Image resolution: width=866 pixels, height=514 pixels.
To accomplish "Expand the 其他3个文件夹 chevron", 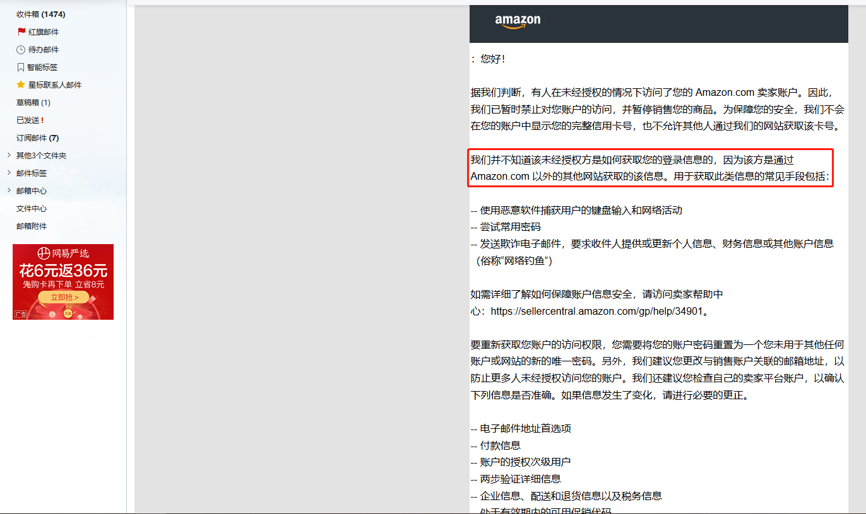I will (8, 155).
